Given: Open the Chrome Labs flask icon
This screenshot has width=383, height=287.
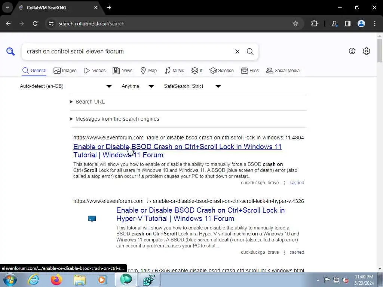Looking at the screenshot, I should click(334, 24).
